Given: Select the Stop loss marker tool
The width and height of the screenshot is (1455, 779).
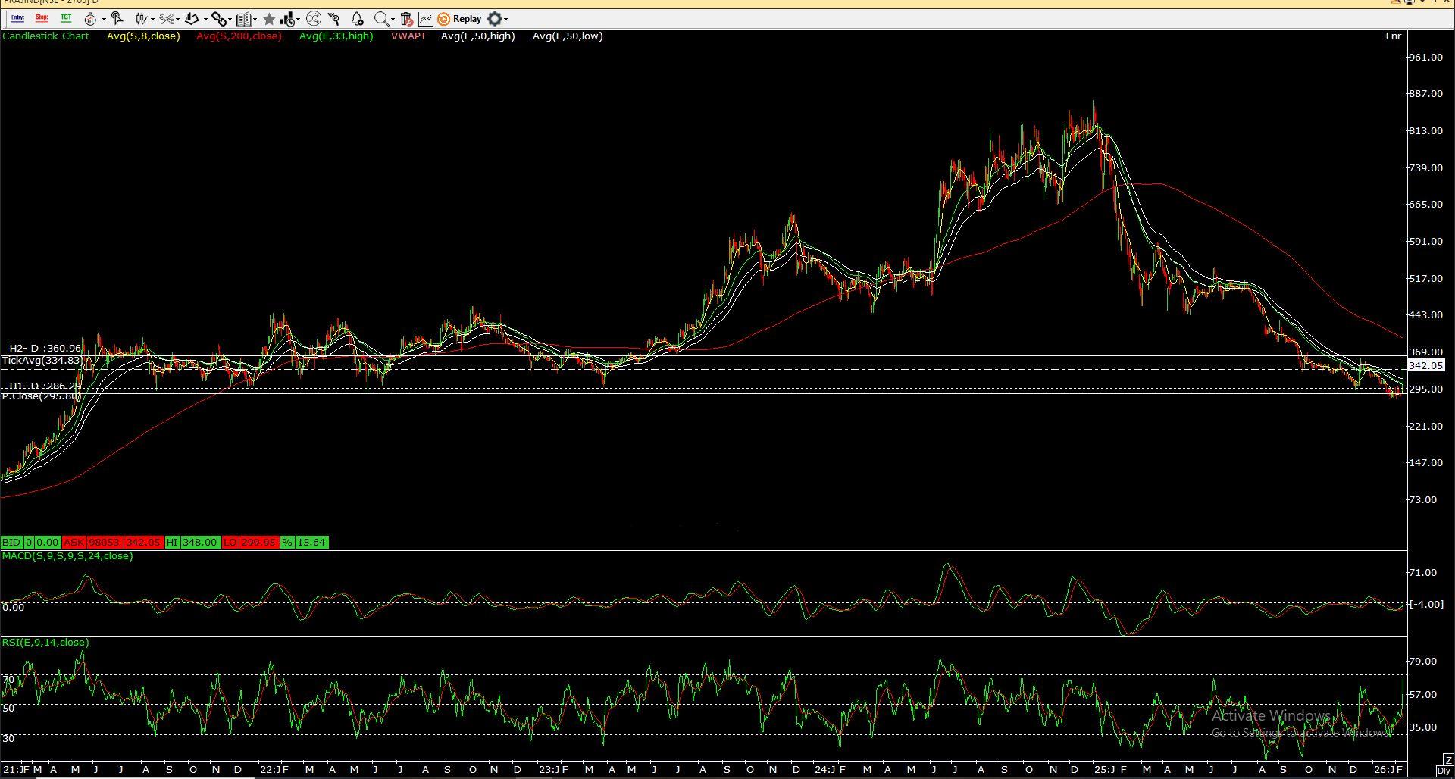Looking at the screenshot, I should click(42, 18).
